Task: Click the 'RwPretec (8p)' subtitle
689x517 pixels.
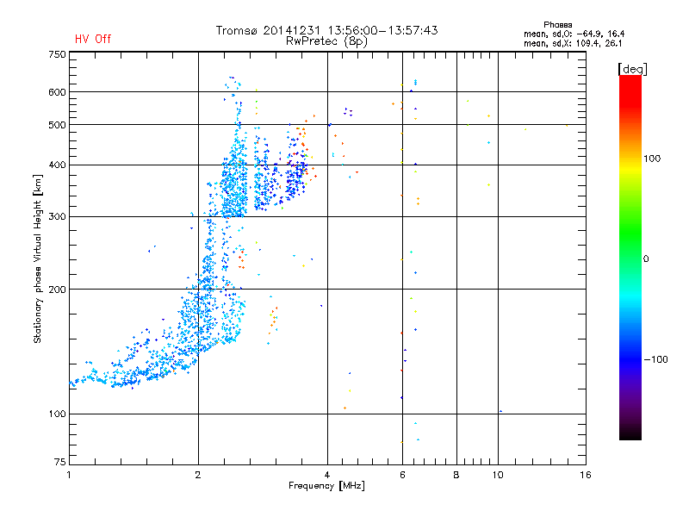Action: coord(326,41)
